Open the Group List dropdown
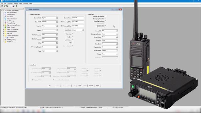This screenshot has height=113, width=201. coord(117,40)
